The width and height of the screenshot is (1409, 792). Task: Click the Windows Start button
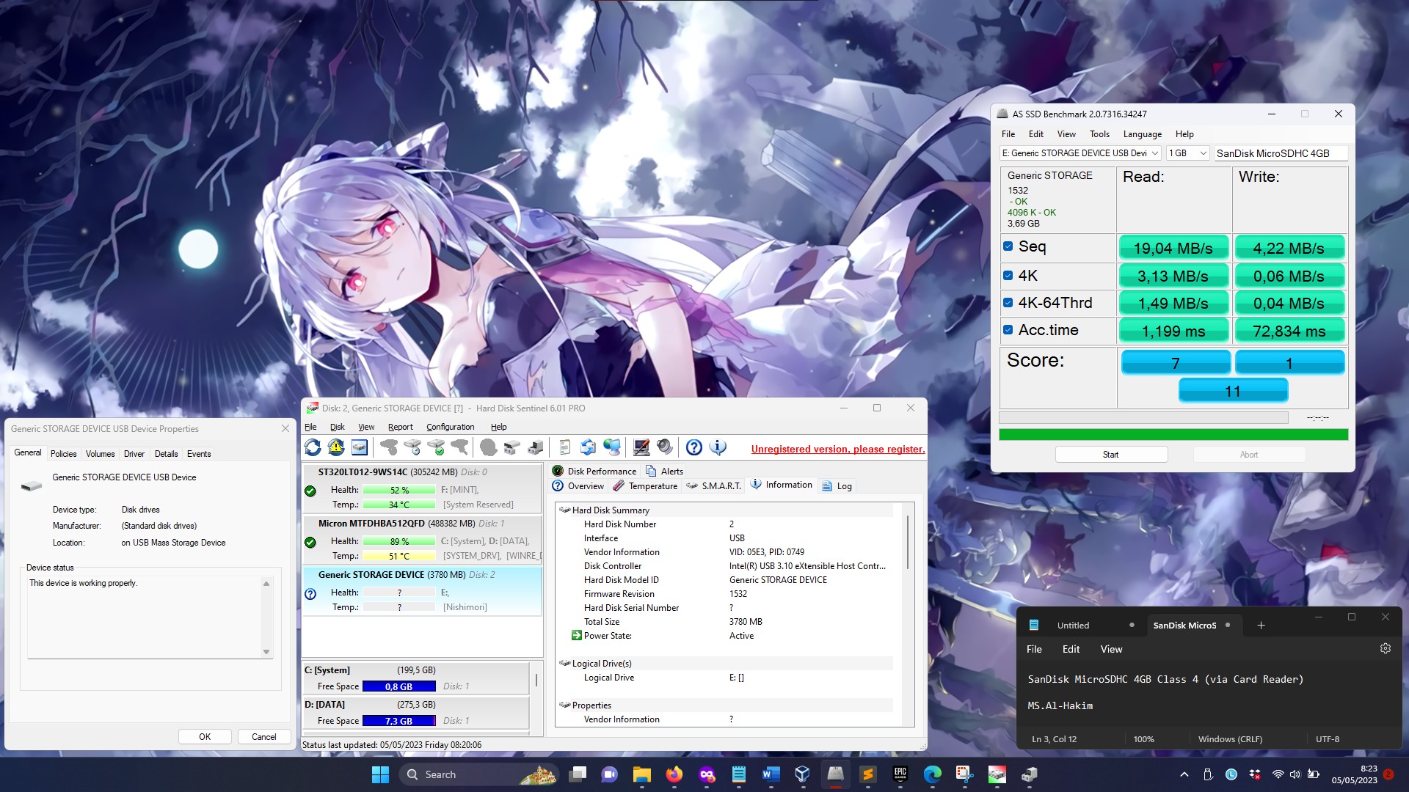coord(380,774)
